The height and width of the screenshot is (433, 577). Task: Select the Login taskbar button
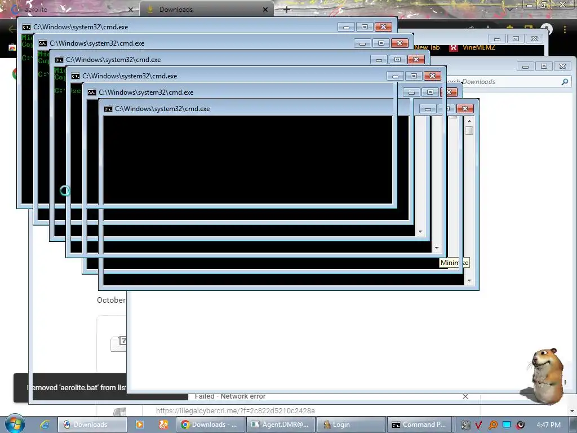pyautogui.click(x=350, y=425)
